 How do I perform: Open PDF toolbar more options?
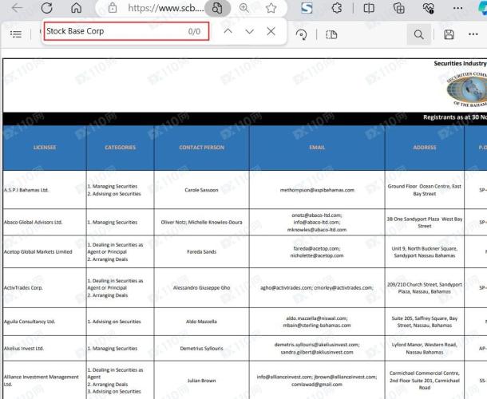tap(473, 34)
